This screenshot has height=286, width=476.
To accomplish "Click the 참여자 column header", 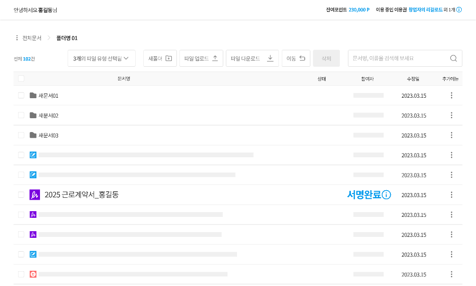I will 367,79.
